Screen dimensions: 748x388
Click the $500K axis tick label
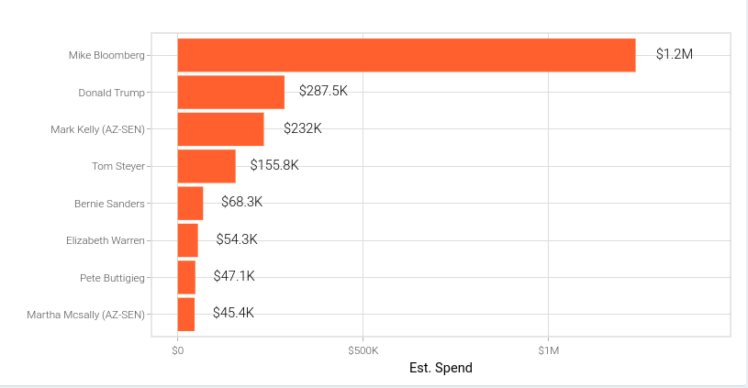click(363, 350)
